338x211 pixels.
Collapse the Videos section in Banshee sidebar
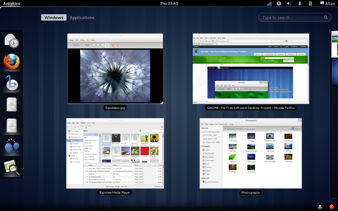[x=67, y=156]
